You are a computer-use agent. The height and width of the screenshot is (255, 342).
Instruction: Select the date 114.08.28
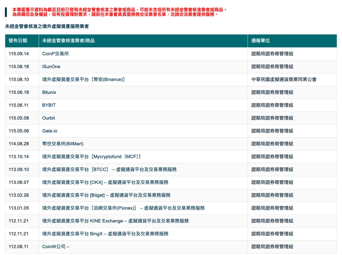coord(19,143)
